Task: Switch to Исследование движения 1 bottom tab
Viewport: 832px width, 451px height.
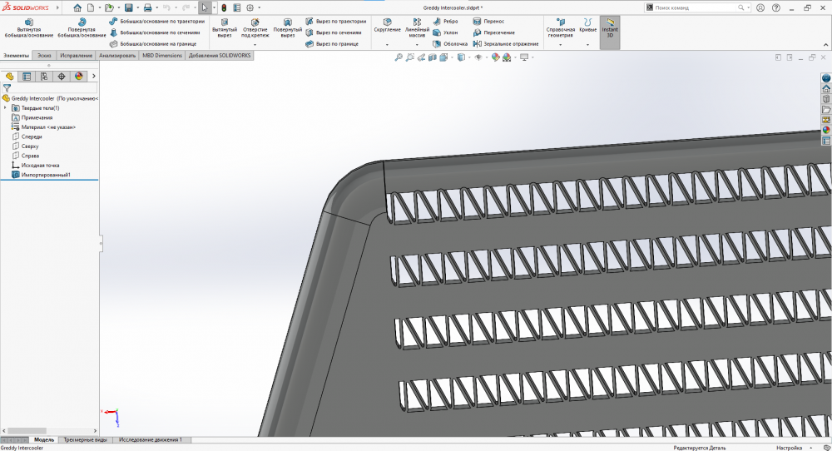Action: [x=151, y=439]
